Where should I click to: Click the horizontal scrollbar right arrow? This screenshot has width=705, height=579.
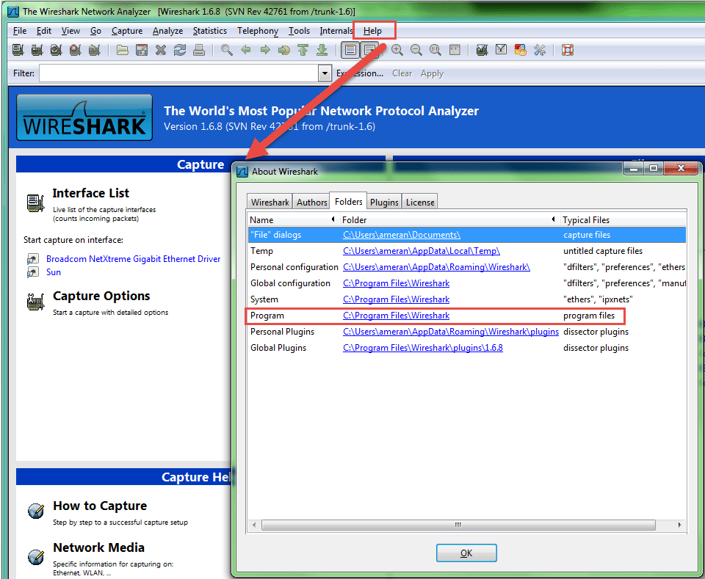[679, 525]
